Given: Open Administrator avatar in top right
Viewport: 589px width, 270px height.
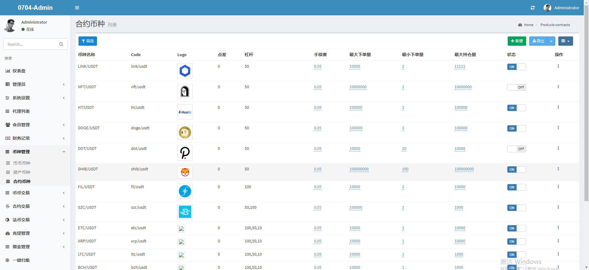Looking at the screenshot, I should coord(547,8).
